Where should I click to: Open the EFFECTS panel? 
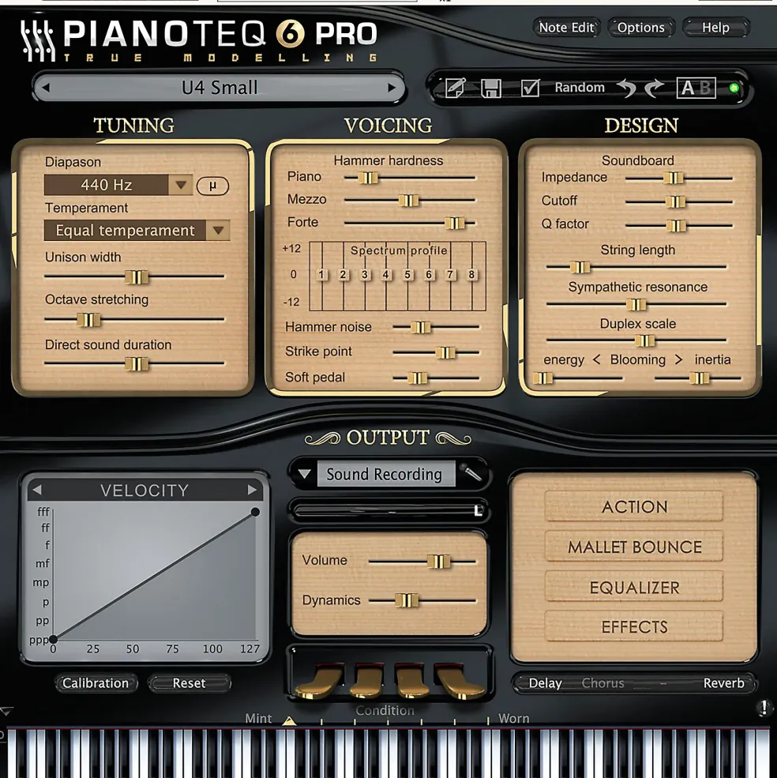coord(634,626)
